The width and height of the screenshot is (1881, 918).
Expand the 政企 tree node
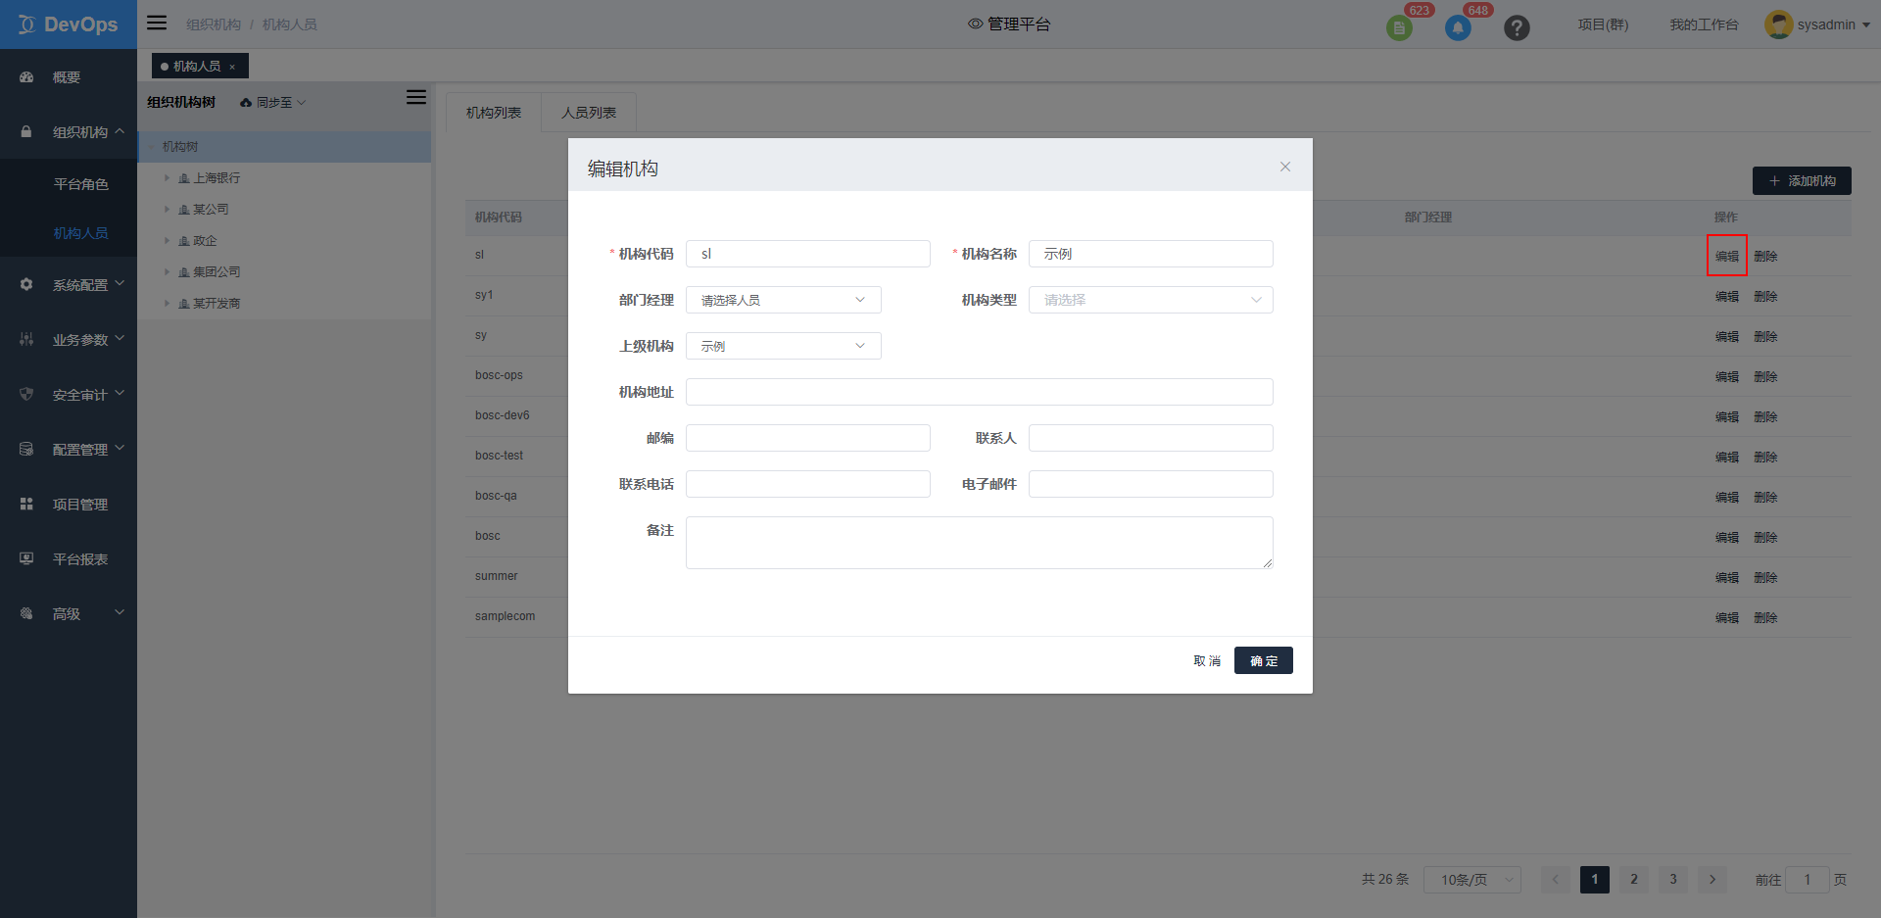[x=167, y=241]
